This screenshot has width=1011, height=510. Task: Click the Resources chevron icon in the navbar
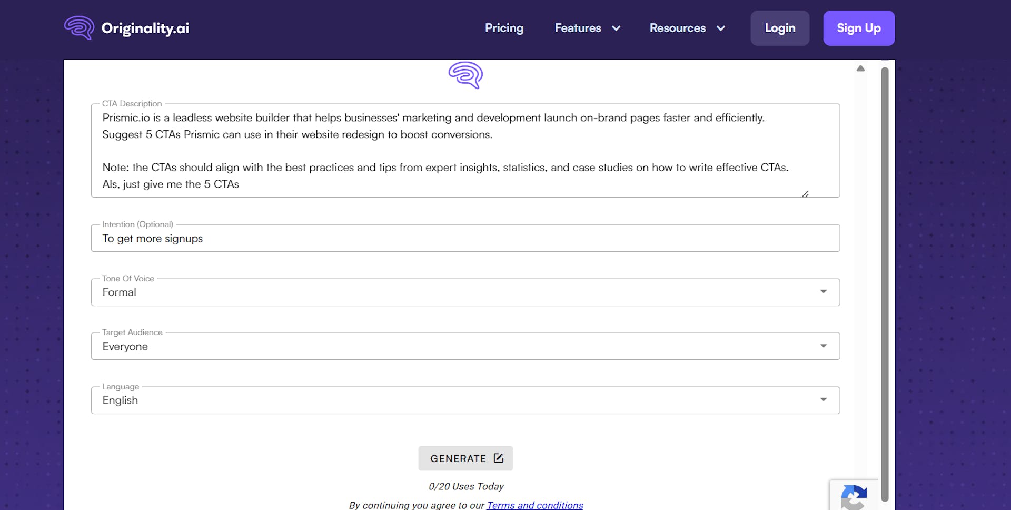pos(720,28)
